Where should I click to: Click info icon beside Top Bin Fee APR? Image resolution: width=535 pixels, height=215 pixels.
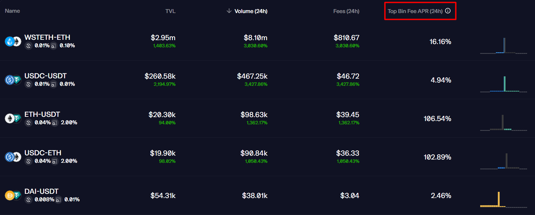point(448,11)
